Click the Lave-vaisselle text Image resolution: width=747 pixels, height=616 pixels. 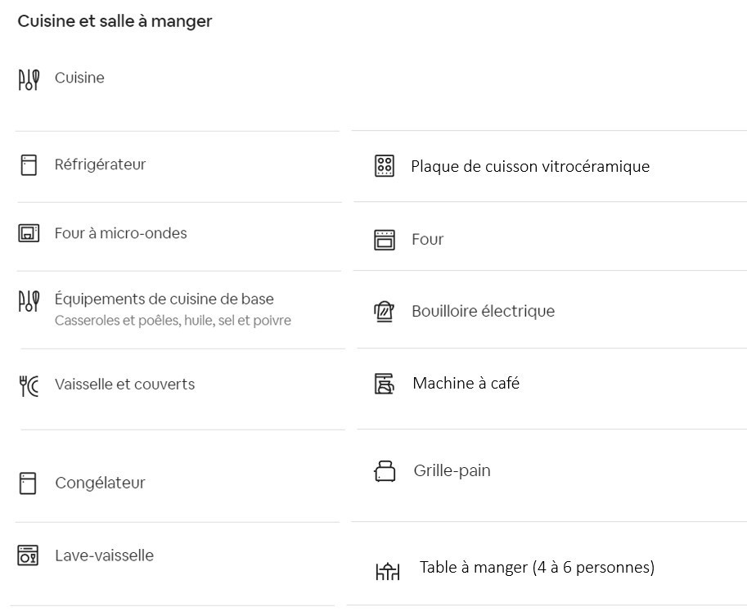104,555
